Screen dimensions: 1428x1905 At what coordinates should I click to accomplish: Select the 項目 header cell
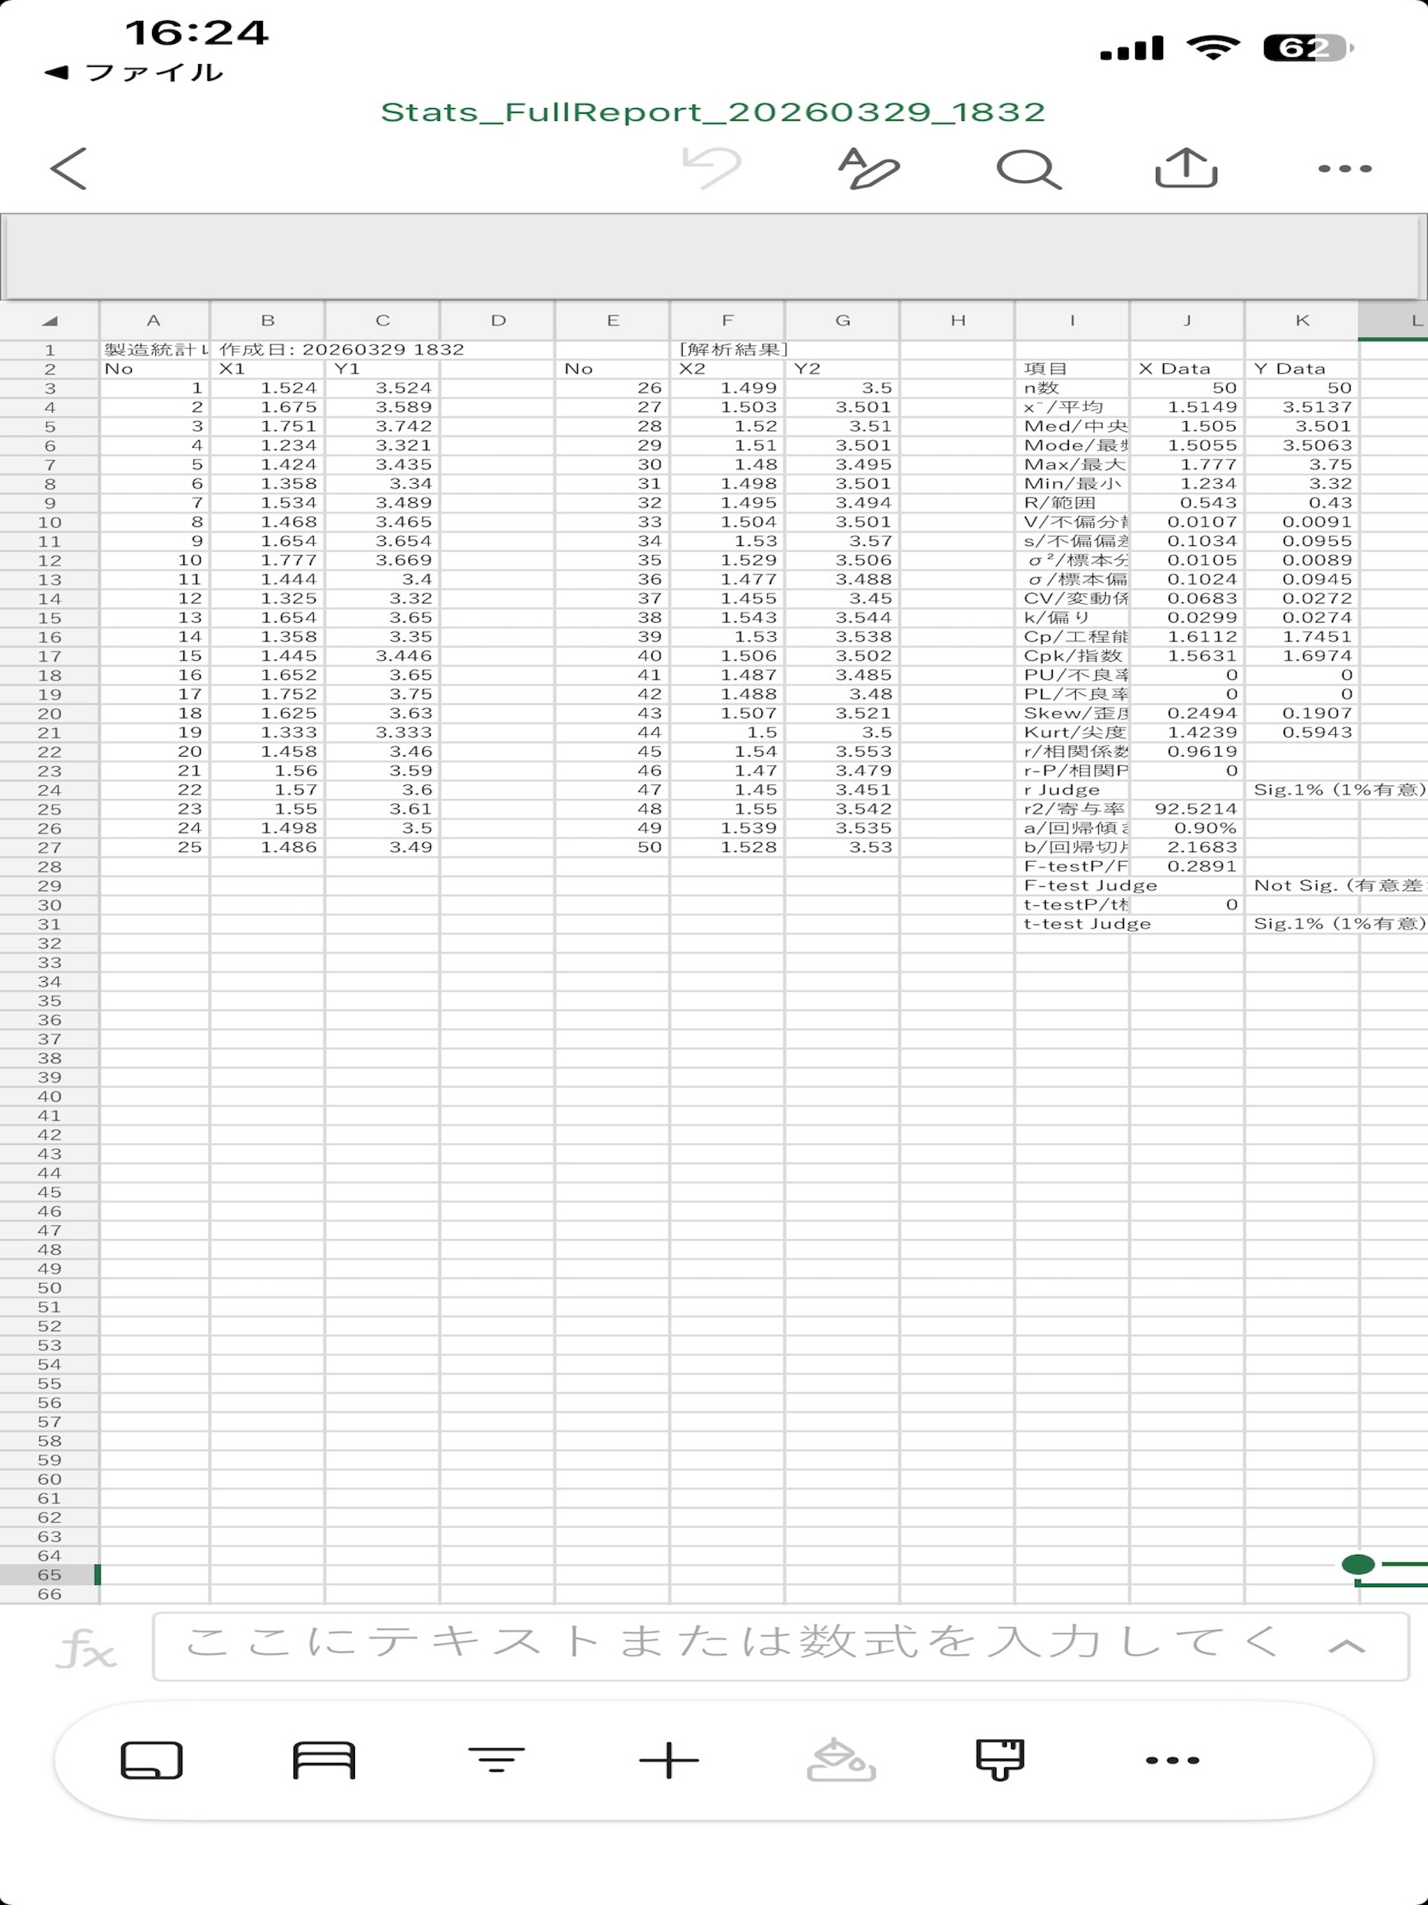pos(1072,369)
